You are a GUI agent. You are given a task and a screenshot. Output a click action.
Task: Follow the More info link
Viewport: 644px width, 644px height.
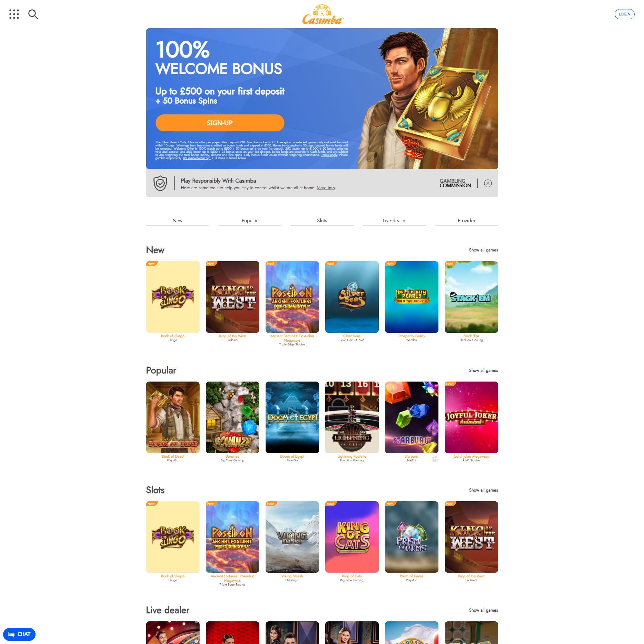[326, 188]
